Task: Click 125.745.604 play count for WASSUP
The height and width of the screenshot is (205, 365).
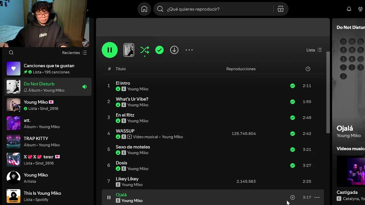Action: (244, 134)
